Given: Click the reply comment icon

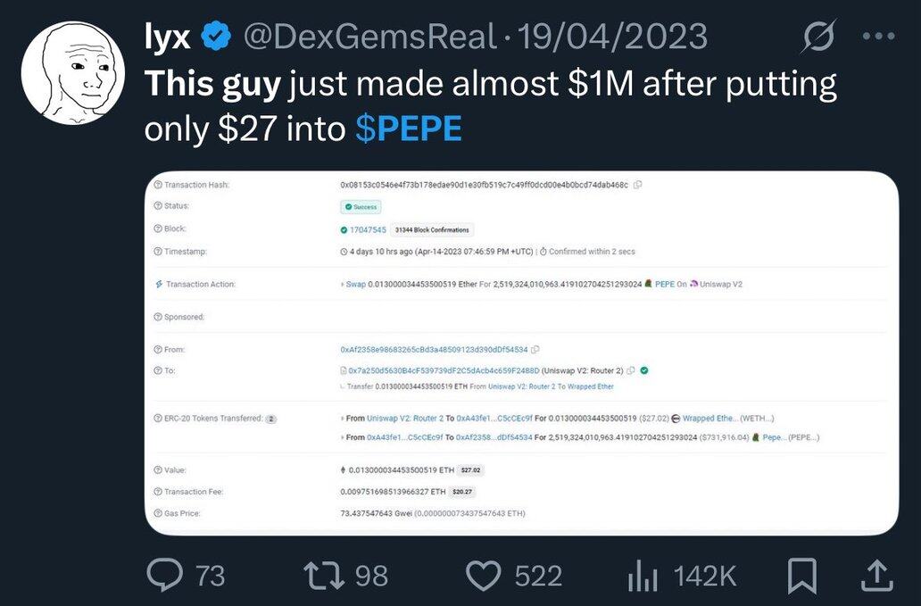Looking at the screenshot, I should 165,576.
